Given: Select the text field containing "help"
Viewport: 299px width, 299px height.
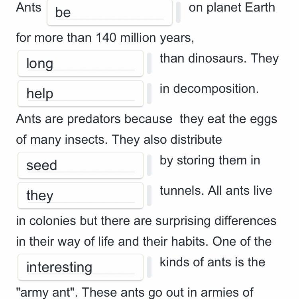Looking at the screenshot, I should click(81, 94).
